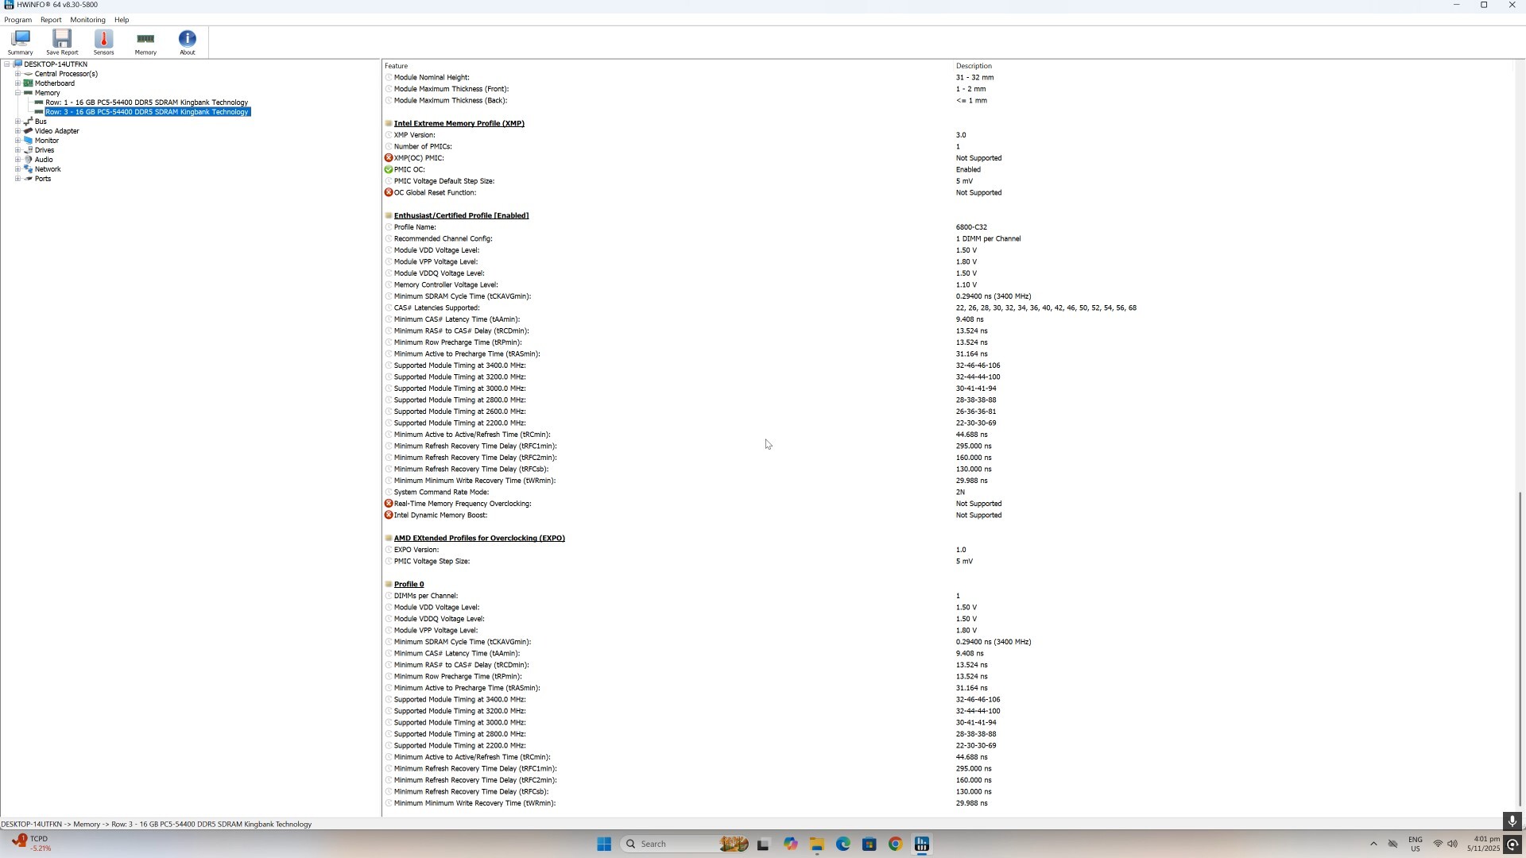The image size is (1526, 858).
Task: Open Microsoft Edge from the taskbar
Action: [x=843, y=844]
